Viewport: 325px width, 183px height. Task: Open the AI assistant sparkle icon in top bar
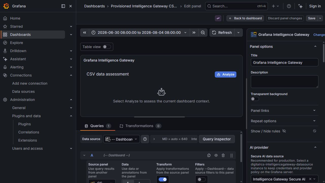point(301,6)
